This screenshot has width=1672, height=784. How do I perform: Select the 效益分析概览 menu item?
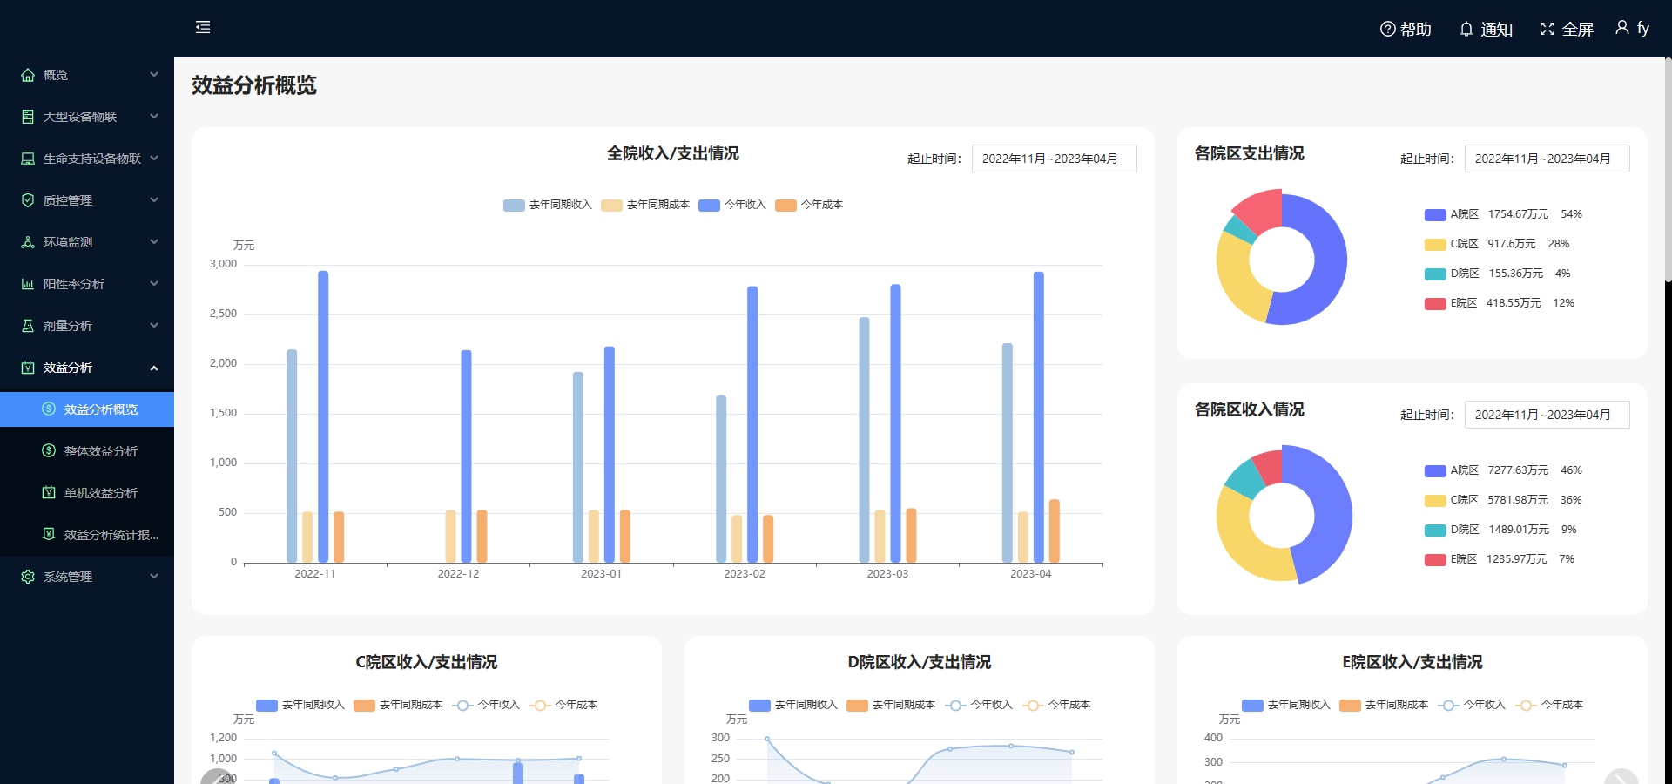pos(87,409)
